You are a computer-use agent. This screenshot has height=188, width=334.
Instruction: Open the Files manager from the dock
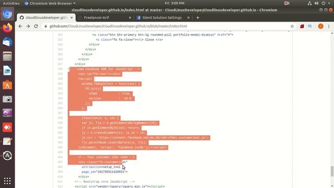tap(7, 56)
